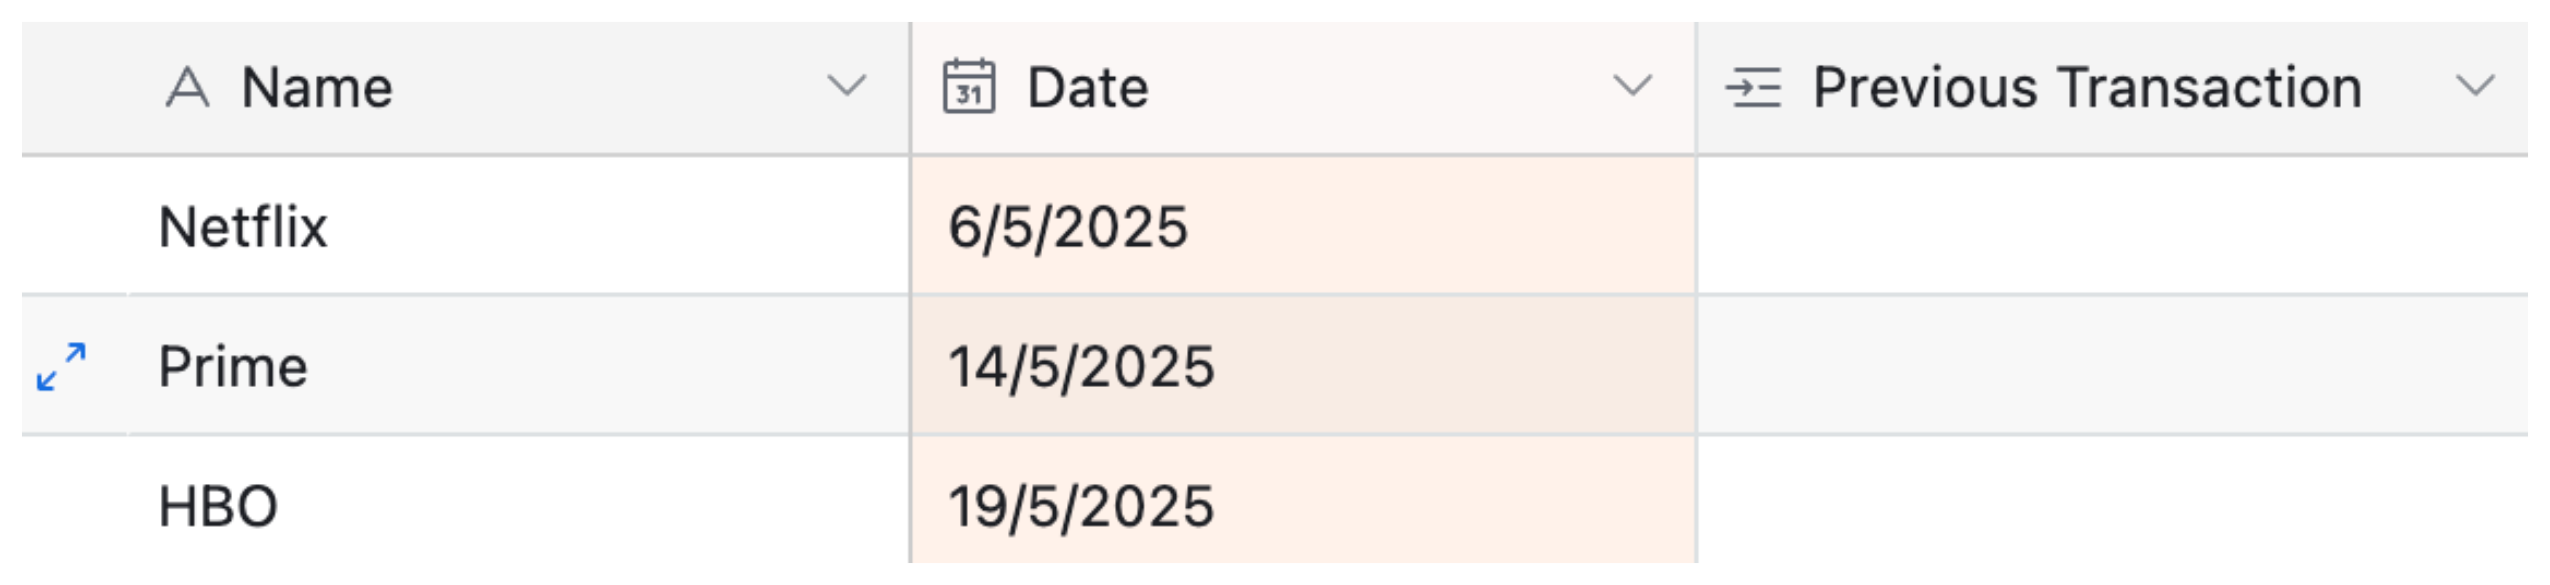Open the Date column dropdown arrow
This screenshot has width=2550, height=585.
pyautogui.click(x=1632, y=86)
